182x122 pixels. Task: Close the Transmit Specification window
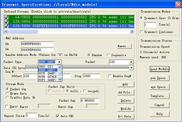pos(178,5)
